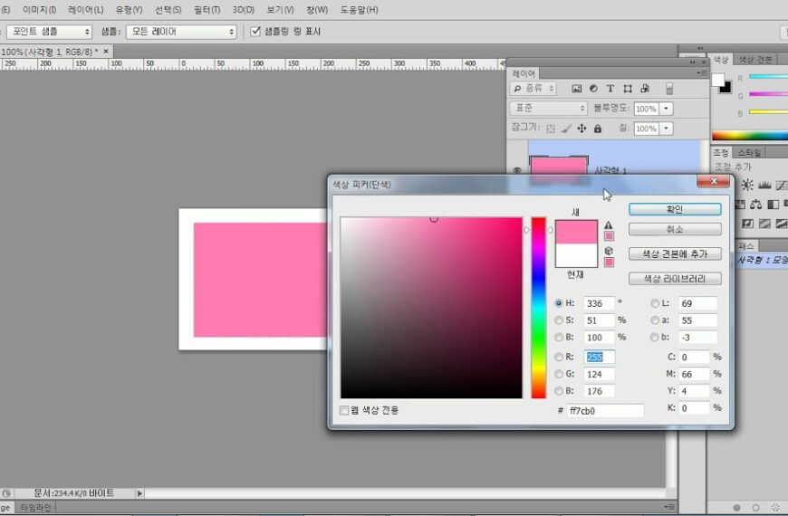This screenshot has height=516, width=788.
Task: Select the 사각형 1 모양 path row
Action: point(762,260)
